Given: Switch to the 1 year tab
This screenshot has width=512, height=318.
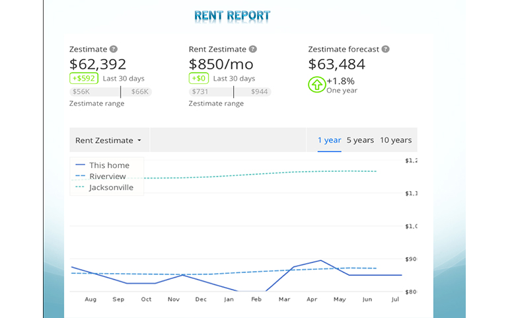Looking at the screenshot, I should (329, 140).
